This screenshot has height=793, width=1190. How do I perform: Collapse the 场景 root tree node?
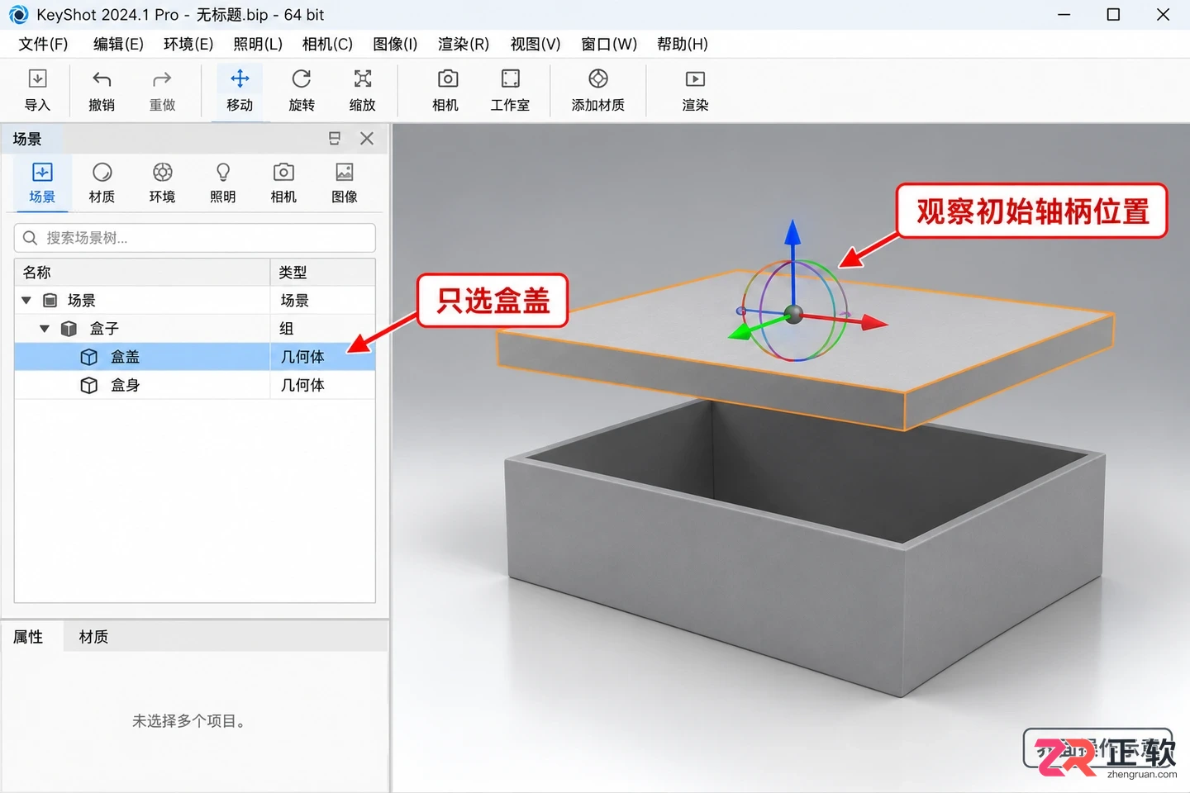pos(26,300)
